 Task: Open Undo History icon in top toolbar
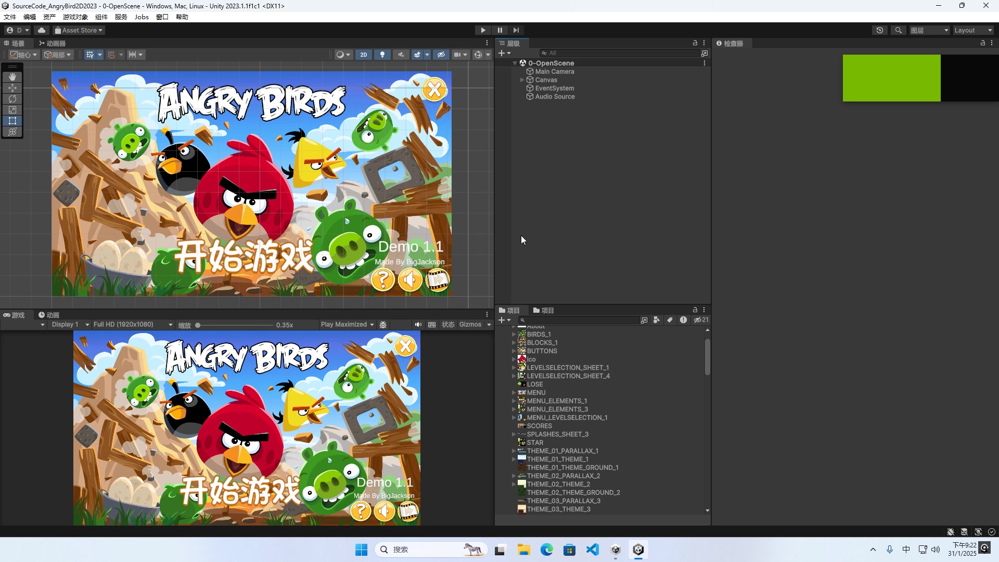coord(880,30)
